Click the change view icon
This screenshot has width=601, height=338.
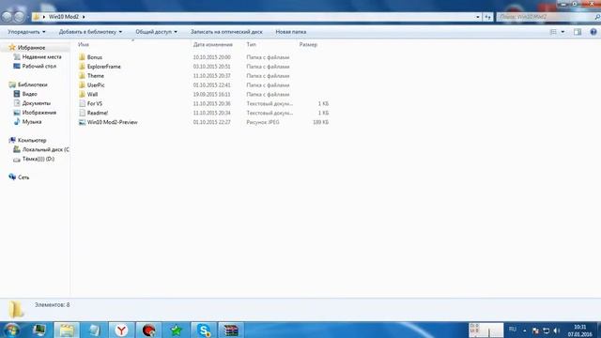click(x=553, y=32)
